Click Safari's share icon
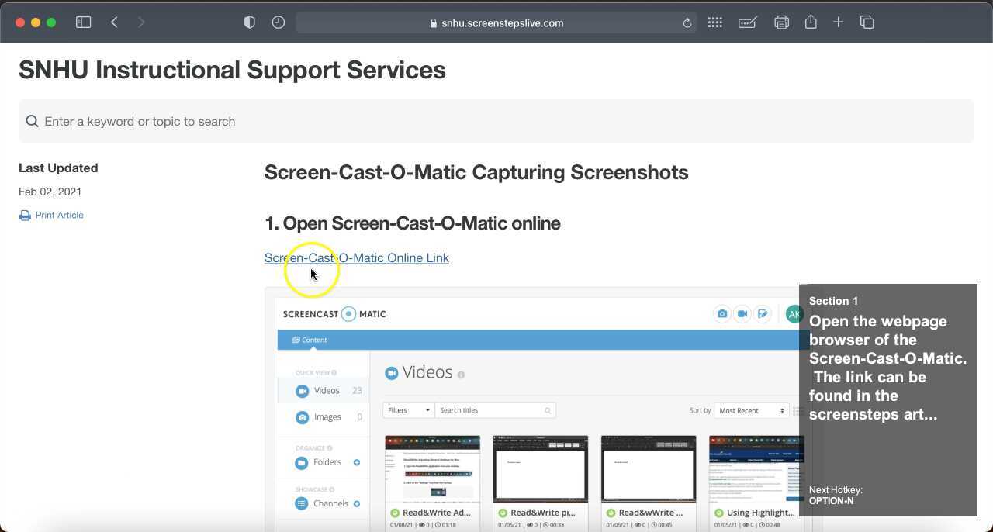The height and width of the screenshot is (532, 993). tap(811, 22)
